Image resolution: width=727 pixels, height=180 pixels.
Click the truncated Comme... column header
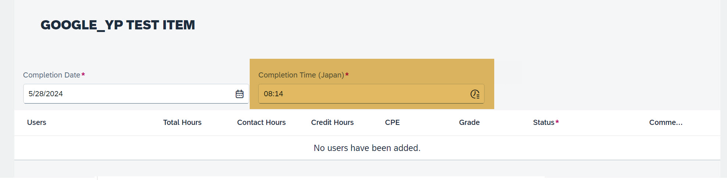(x=666, y=122)
